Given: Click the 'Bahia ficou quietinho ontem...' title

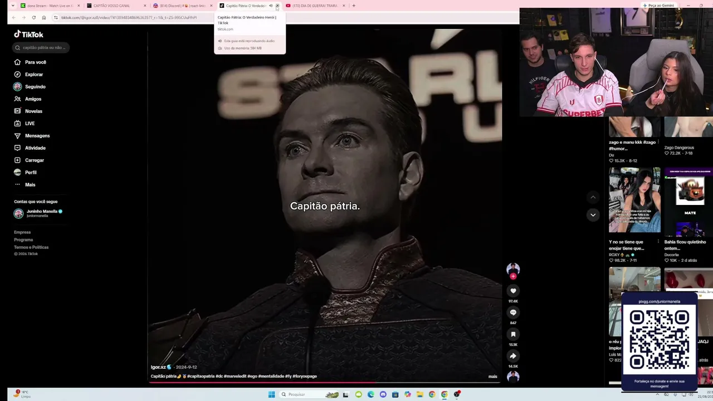Looking at the screenshot, I should click(685, 245).
